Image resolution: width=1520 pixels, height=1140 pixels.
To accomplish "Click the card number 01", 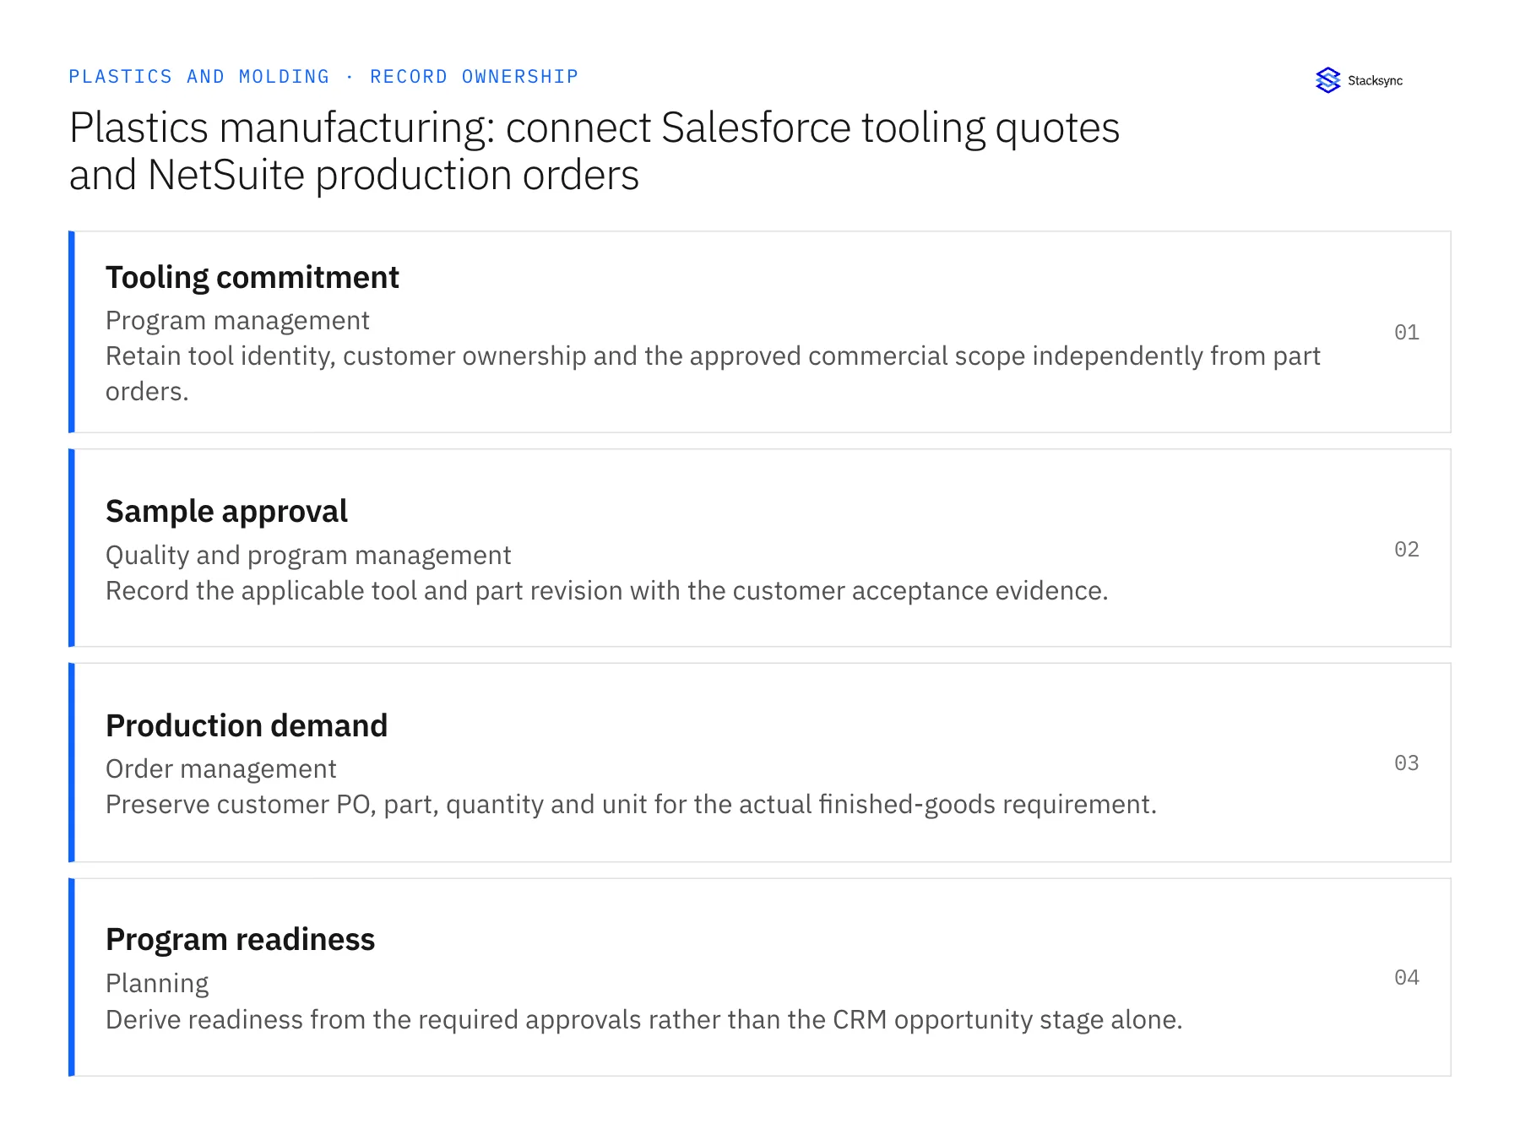I will coord(1407,333).
